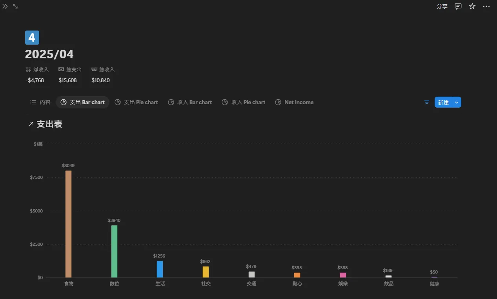Open the 支出表 linked database title

pyautogui.click(x=49, y=124)
